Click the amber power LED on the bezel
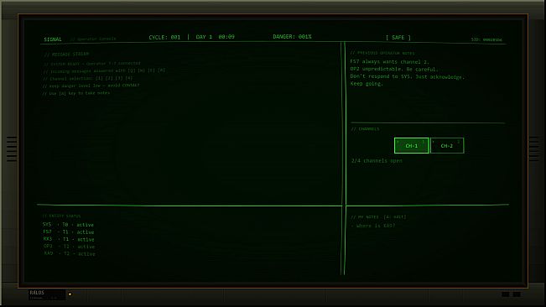Screen dimensions: 546x307 (x=70, y=294)
